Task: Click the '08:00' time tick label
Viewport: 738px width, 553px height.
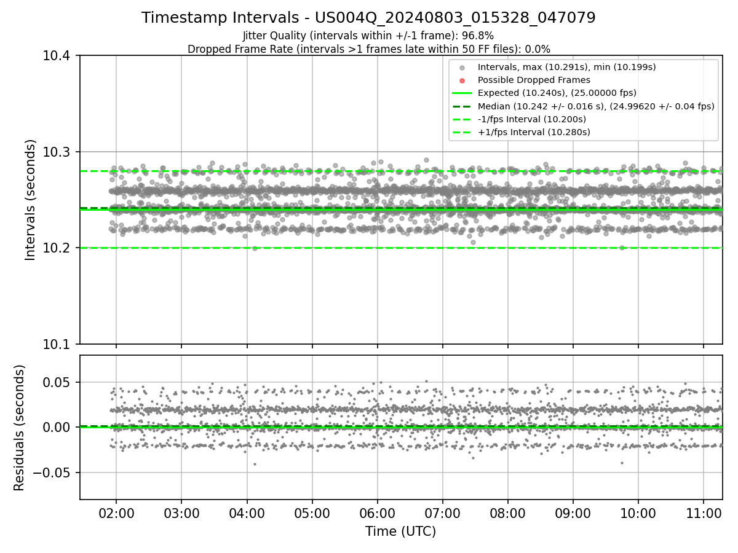Action: tap(507, 513)
